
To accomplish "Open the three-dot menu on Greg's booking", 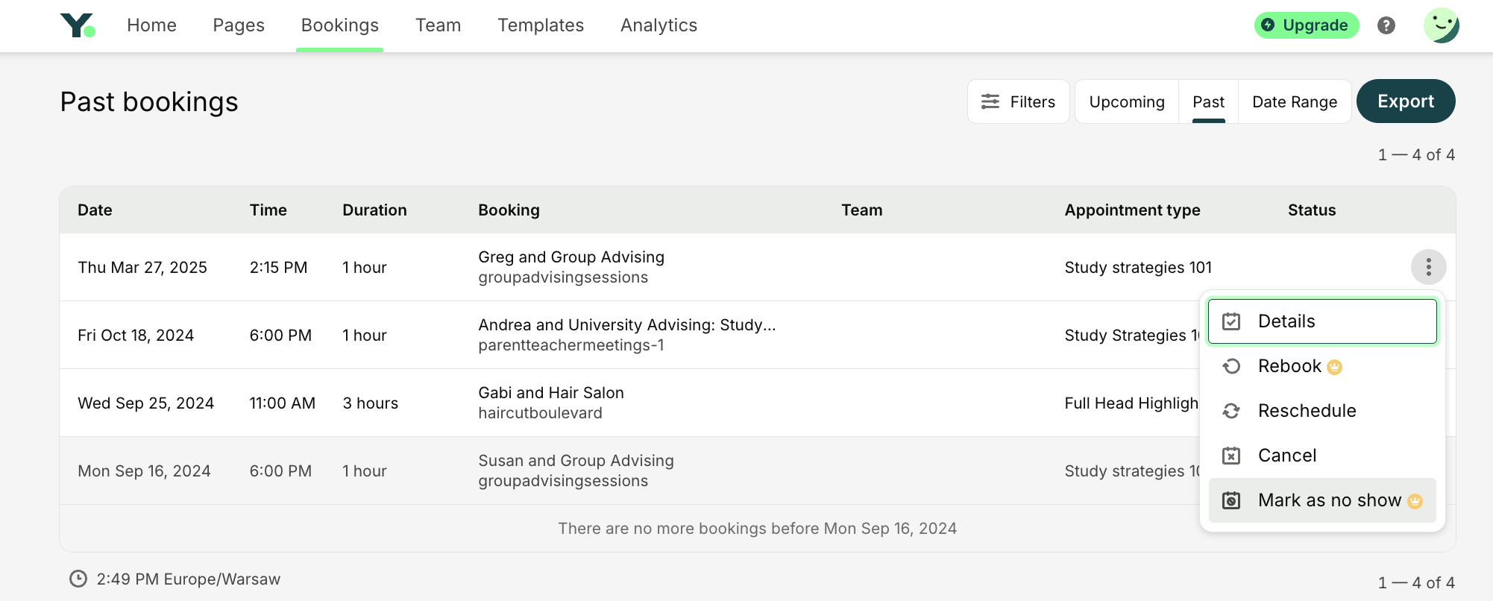I will tap(1428, 266).
